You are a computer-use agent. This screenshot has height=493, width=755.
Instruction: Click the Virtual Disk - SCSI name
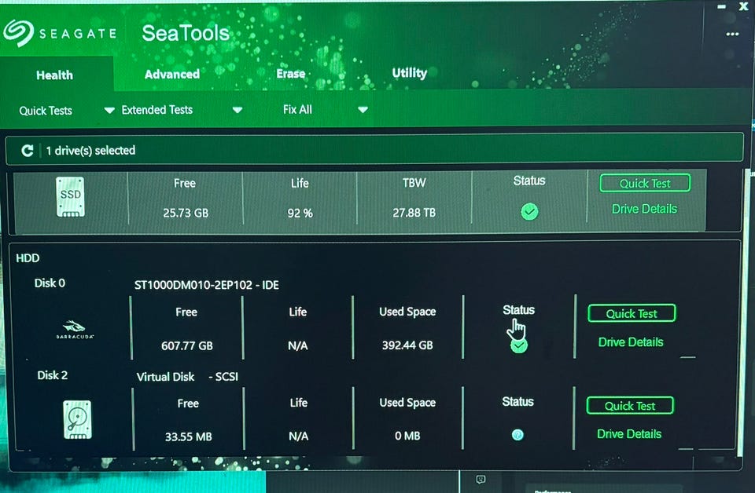coord(187,377)
